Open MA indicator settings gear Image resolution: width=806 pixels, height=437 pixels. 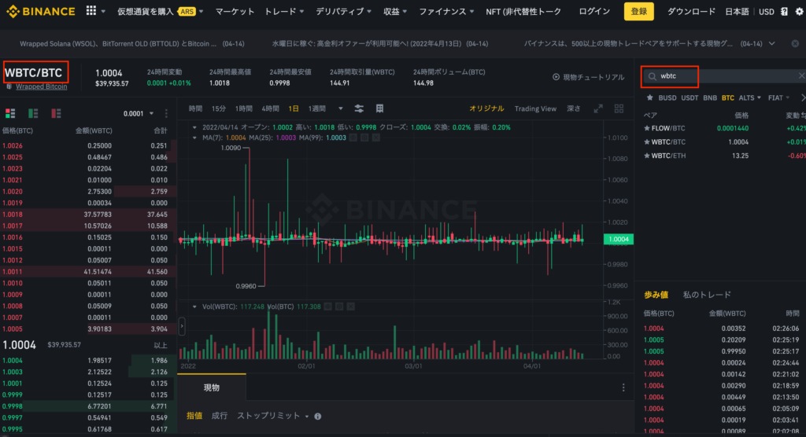pyautogui.click(x=364, y=138)
